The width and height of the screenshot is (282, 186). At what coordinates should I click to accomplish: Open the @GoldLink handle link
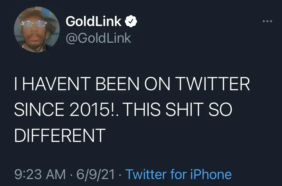98,38
